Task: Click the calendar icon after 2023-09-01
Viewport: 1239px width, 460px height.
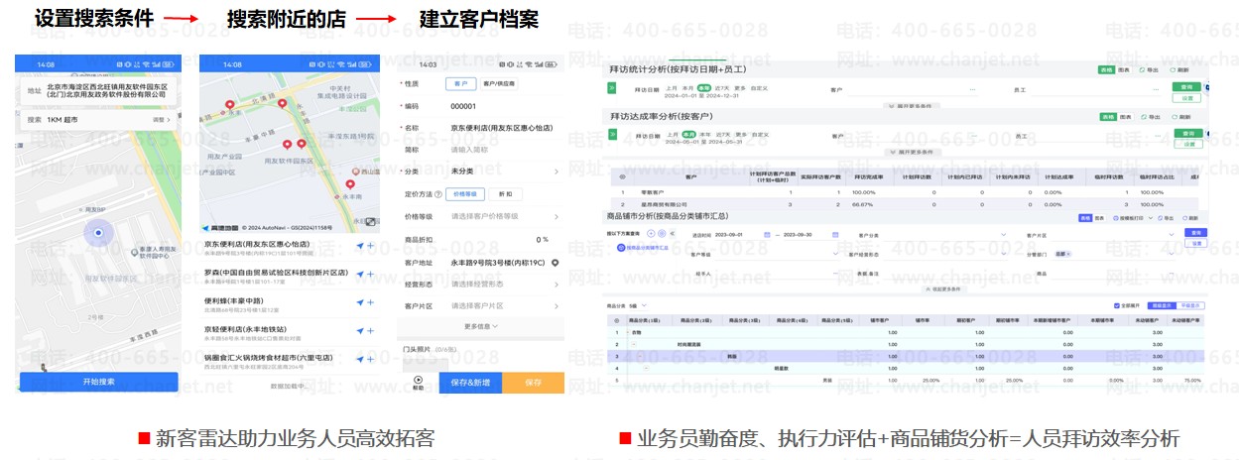Action: click(x=766, y=235)
